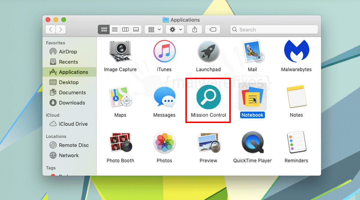
Task: Open Remote Disc in the sidebar
Action: (69, 145)
